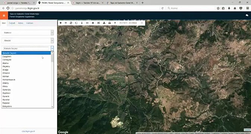
Task: Open the district dropdown showing Altıeylül
Action: [28, 41]
